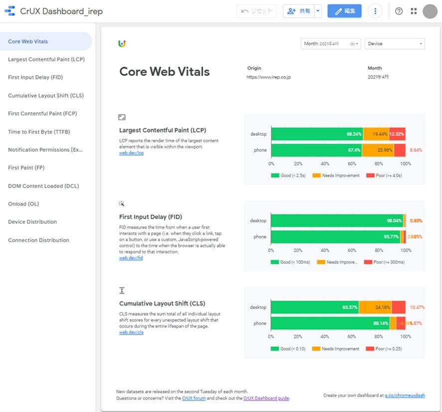This screenshot has width=442, height=412.
Task: Click the First Input Delay cursor icon
Action: click(x=122, y=204)
